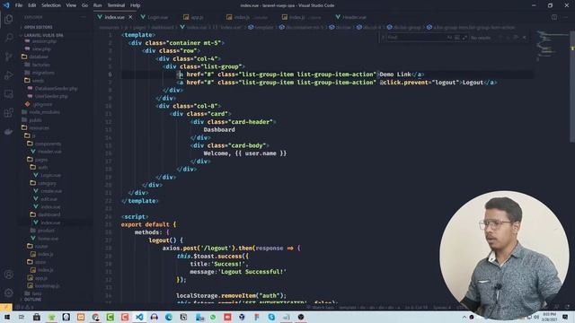Close the Find widget
This screenshot has height=323, width=575.
pyautogui.click(x=525, y=38)
